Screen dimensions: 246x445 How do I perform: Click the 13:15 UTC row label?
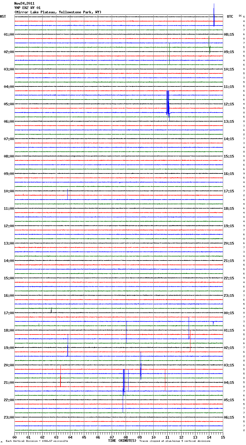229,122
